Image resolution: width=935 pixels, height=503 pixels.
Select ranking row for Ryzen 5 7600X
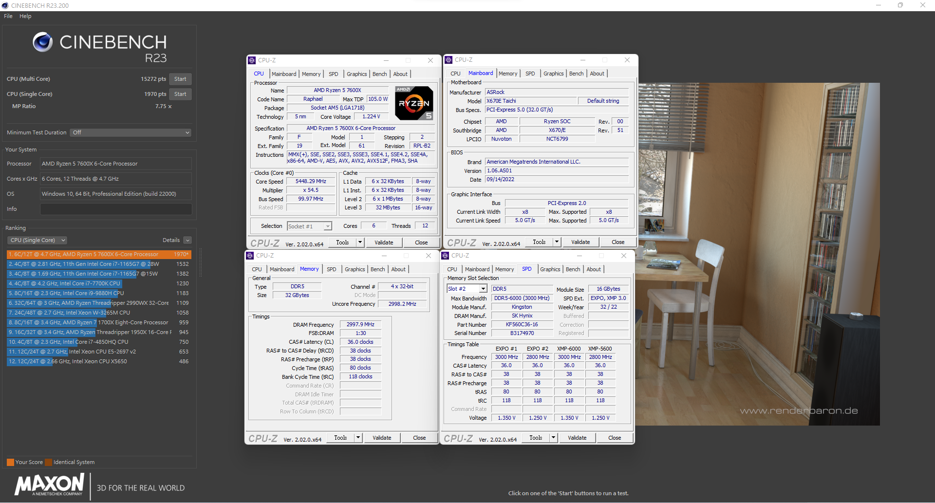(99, 254)
